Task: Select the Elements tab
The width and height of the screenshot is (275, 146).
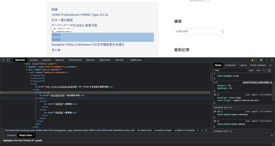Action: 20,60
